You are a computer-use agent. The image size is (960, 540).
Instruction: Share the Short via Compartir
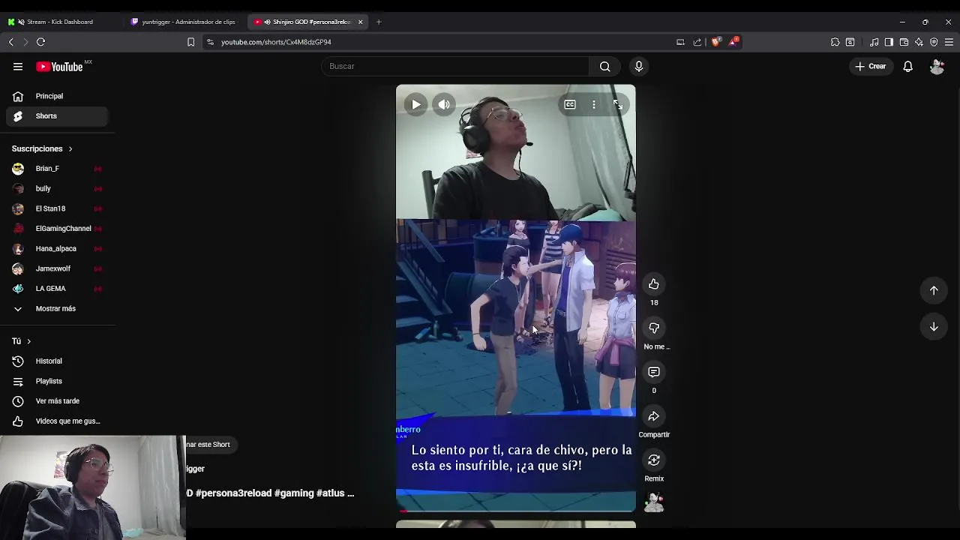click(x=654, y=416)
